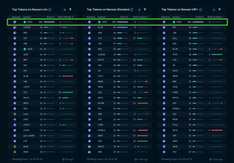Viewport: 234px width, 163px height.
Task: Sort Lite panel by Rank Change
Action: 65,17
